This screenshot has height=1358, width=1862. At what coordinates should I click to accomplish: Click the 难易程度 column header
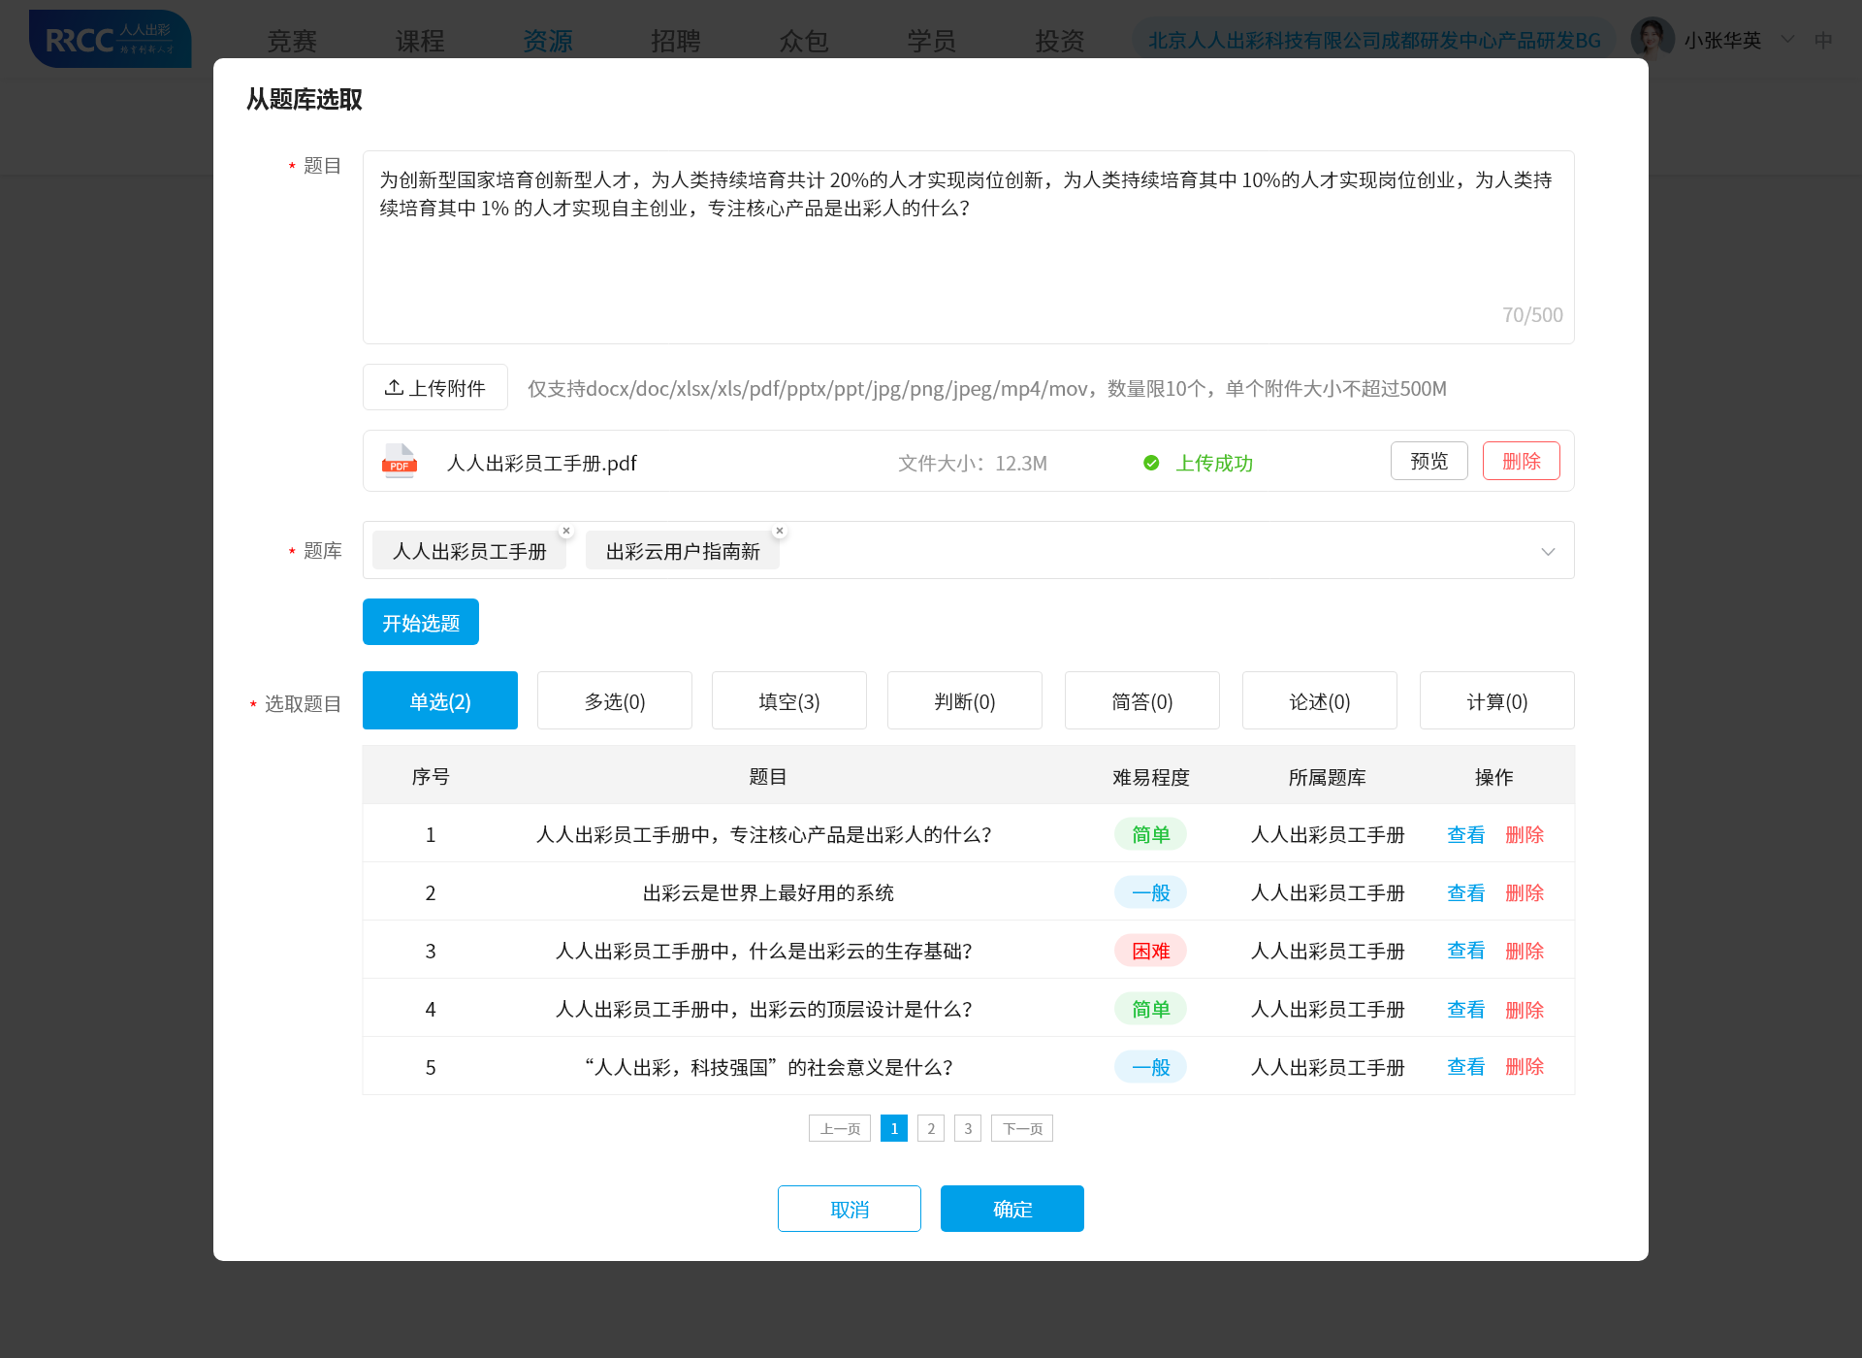click(x=1151, y=776)
